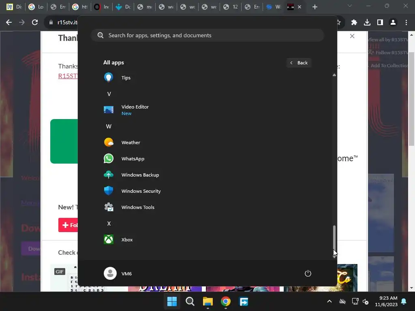
Task: Click the scroll-up arrow of app list
Action: coord(334,75)
